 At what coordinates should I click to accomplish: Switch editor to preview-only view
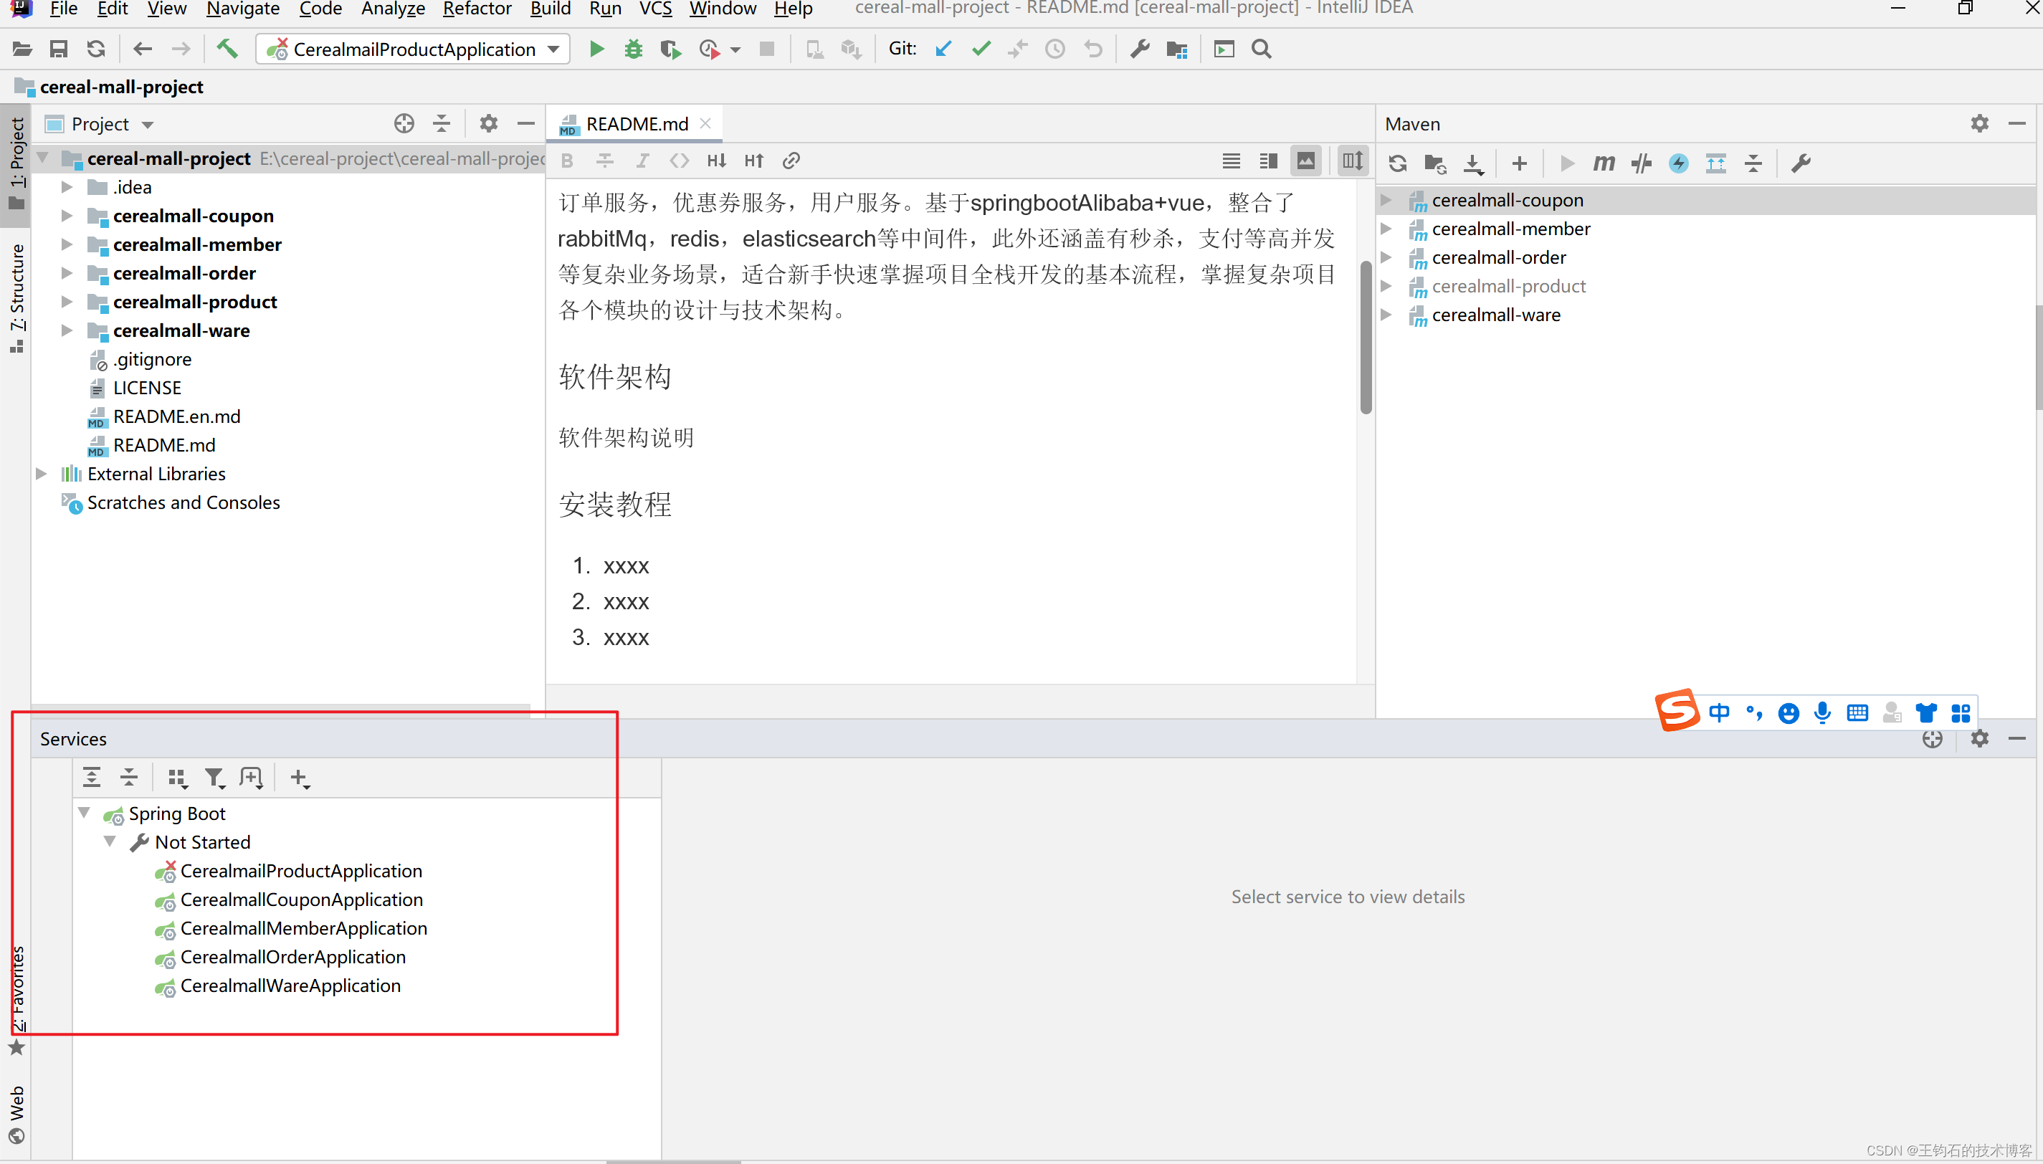1305,161
